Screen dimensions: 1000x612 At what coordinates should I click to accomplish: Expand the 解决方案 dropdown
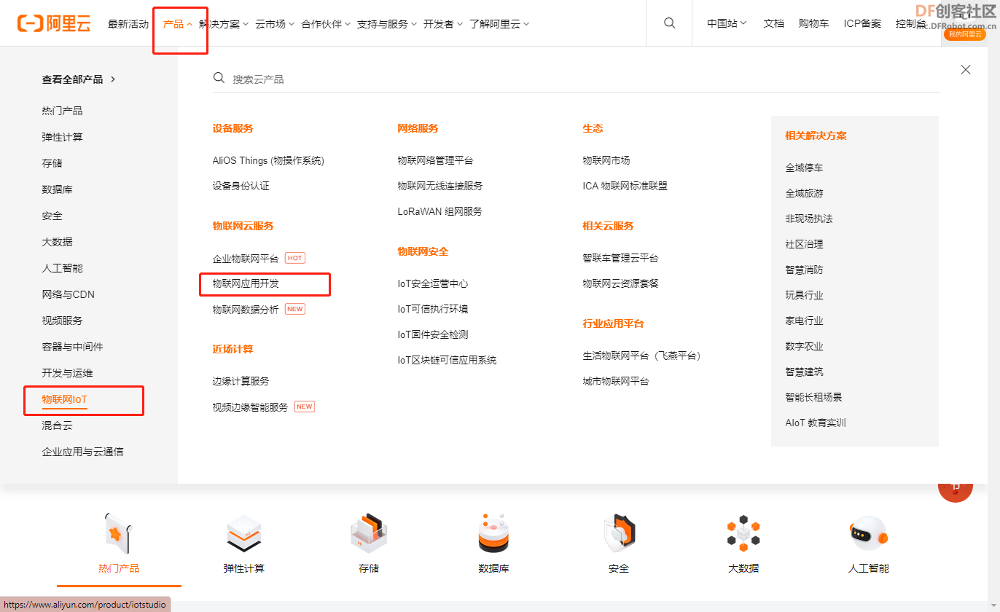click(224, 24)
